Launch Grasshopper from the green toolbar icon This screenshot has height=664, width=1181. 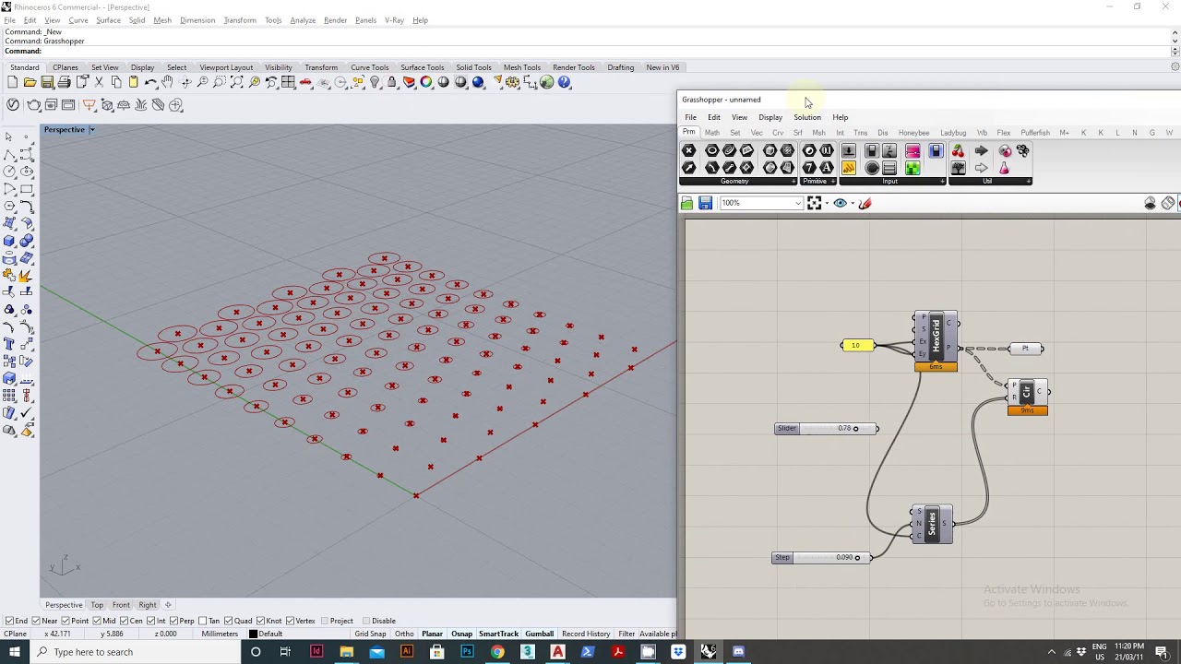[x=547, y=82]
